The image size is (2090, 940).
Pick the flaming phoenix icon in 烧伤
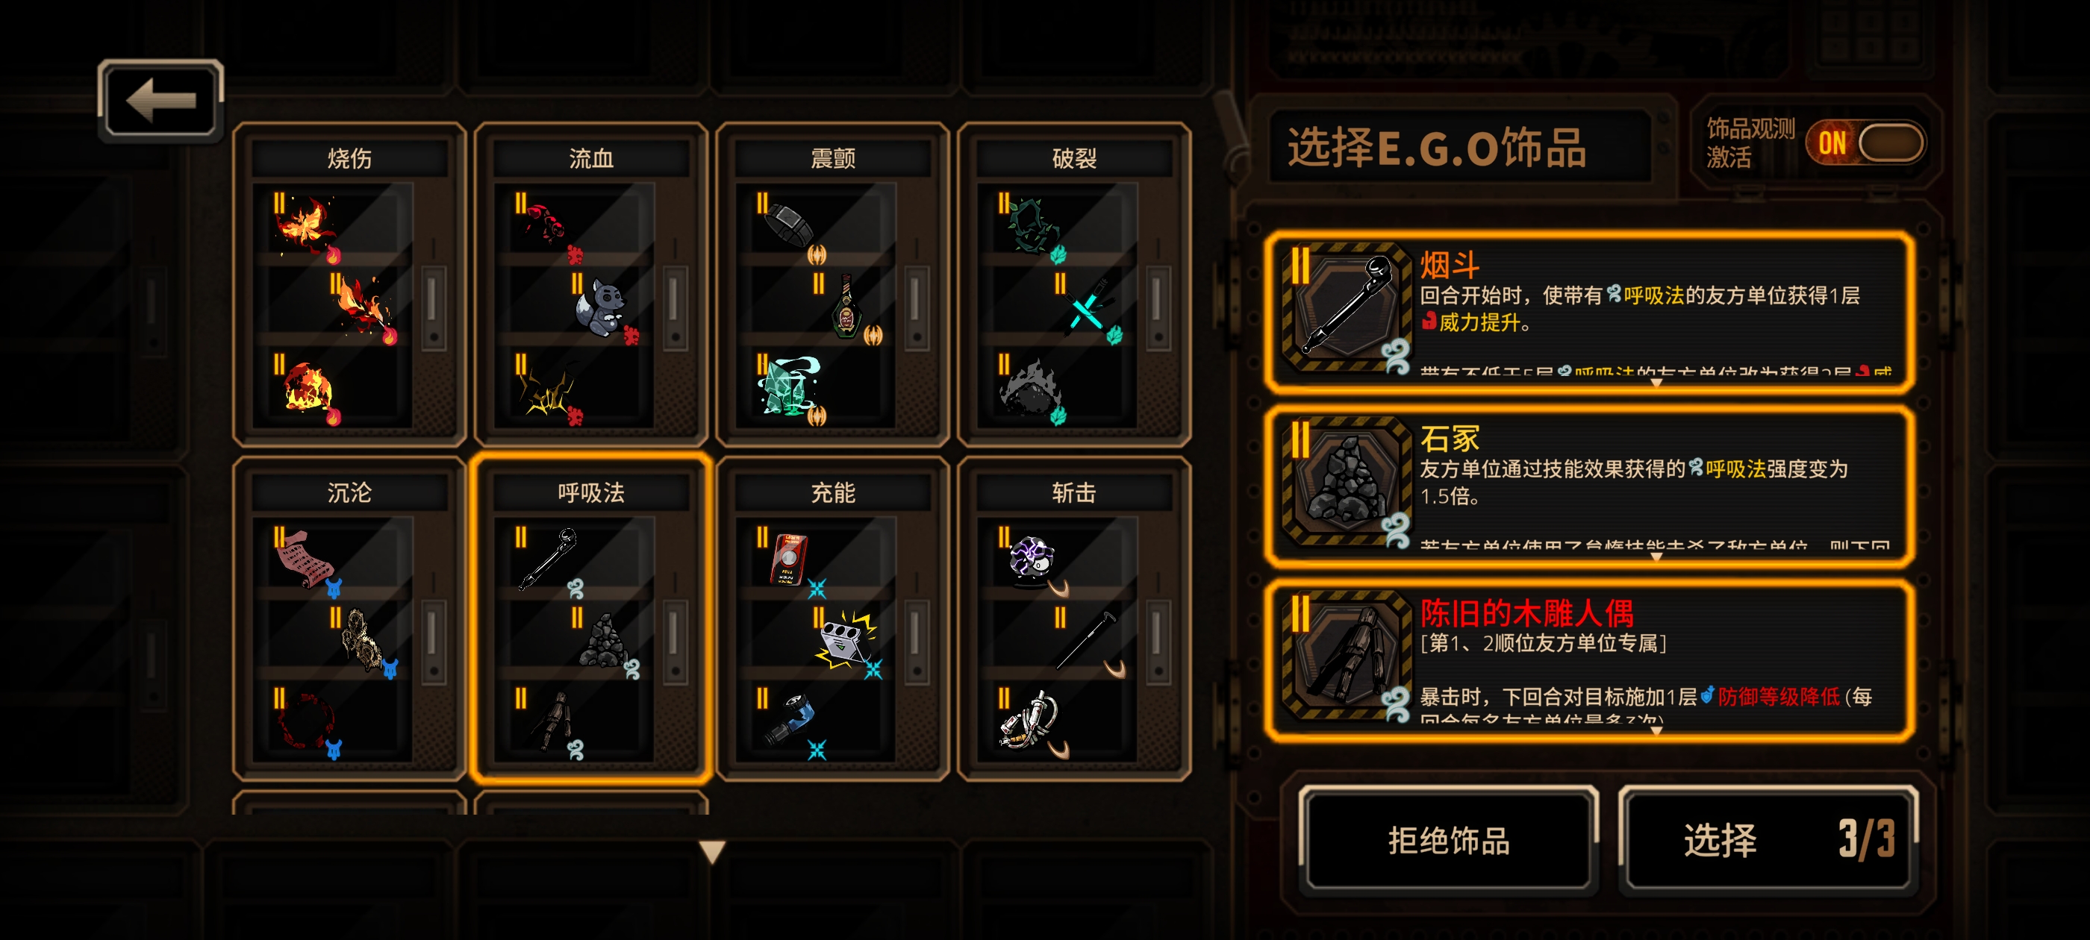click(x=305, y=227)
